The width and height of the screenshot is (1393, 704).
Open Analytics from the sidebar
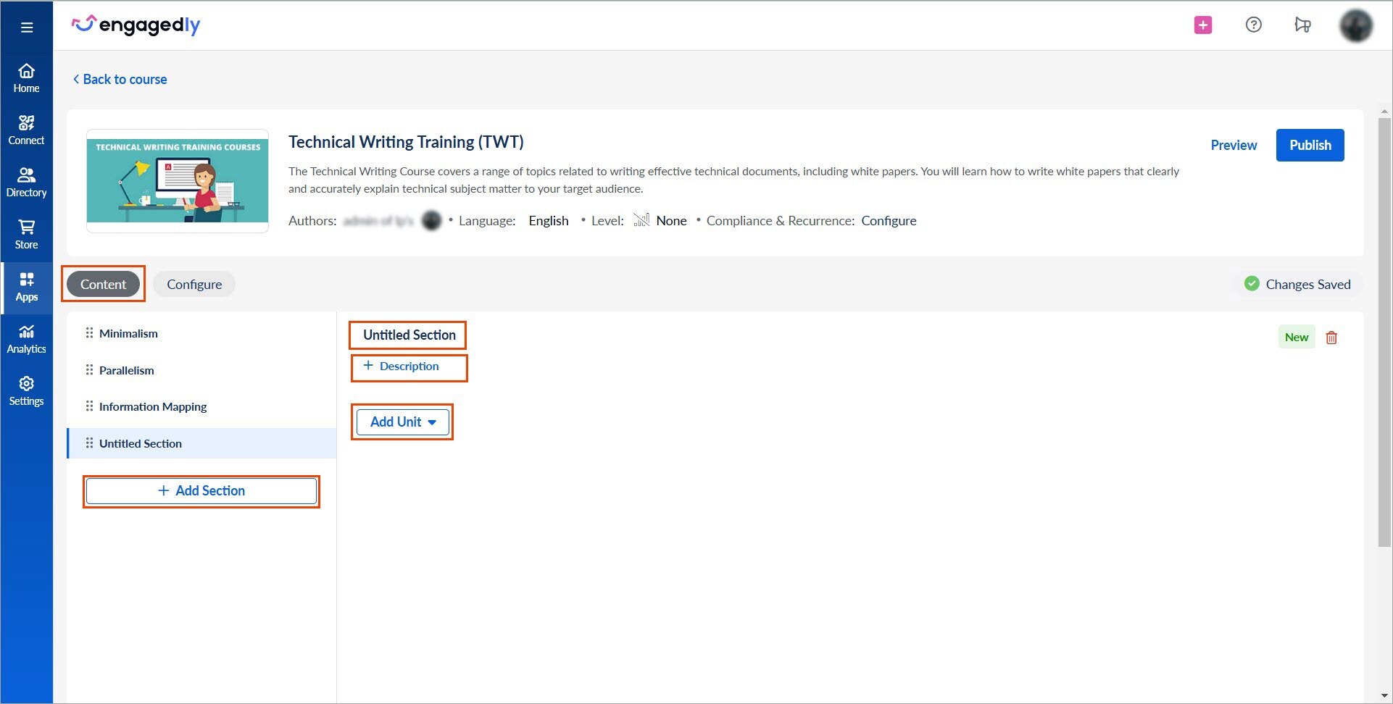(x=26, y=338)
